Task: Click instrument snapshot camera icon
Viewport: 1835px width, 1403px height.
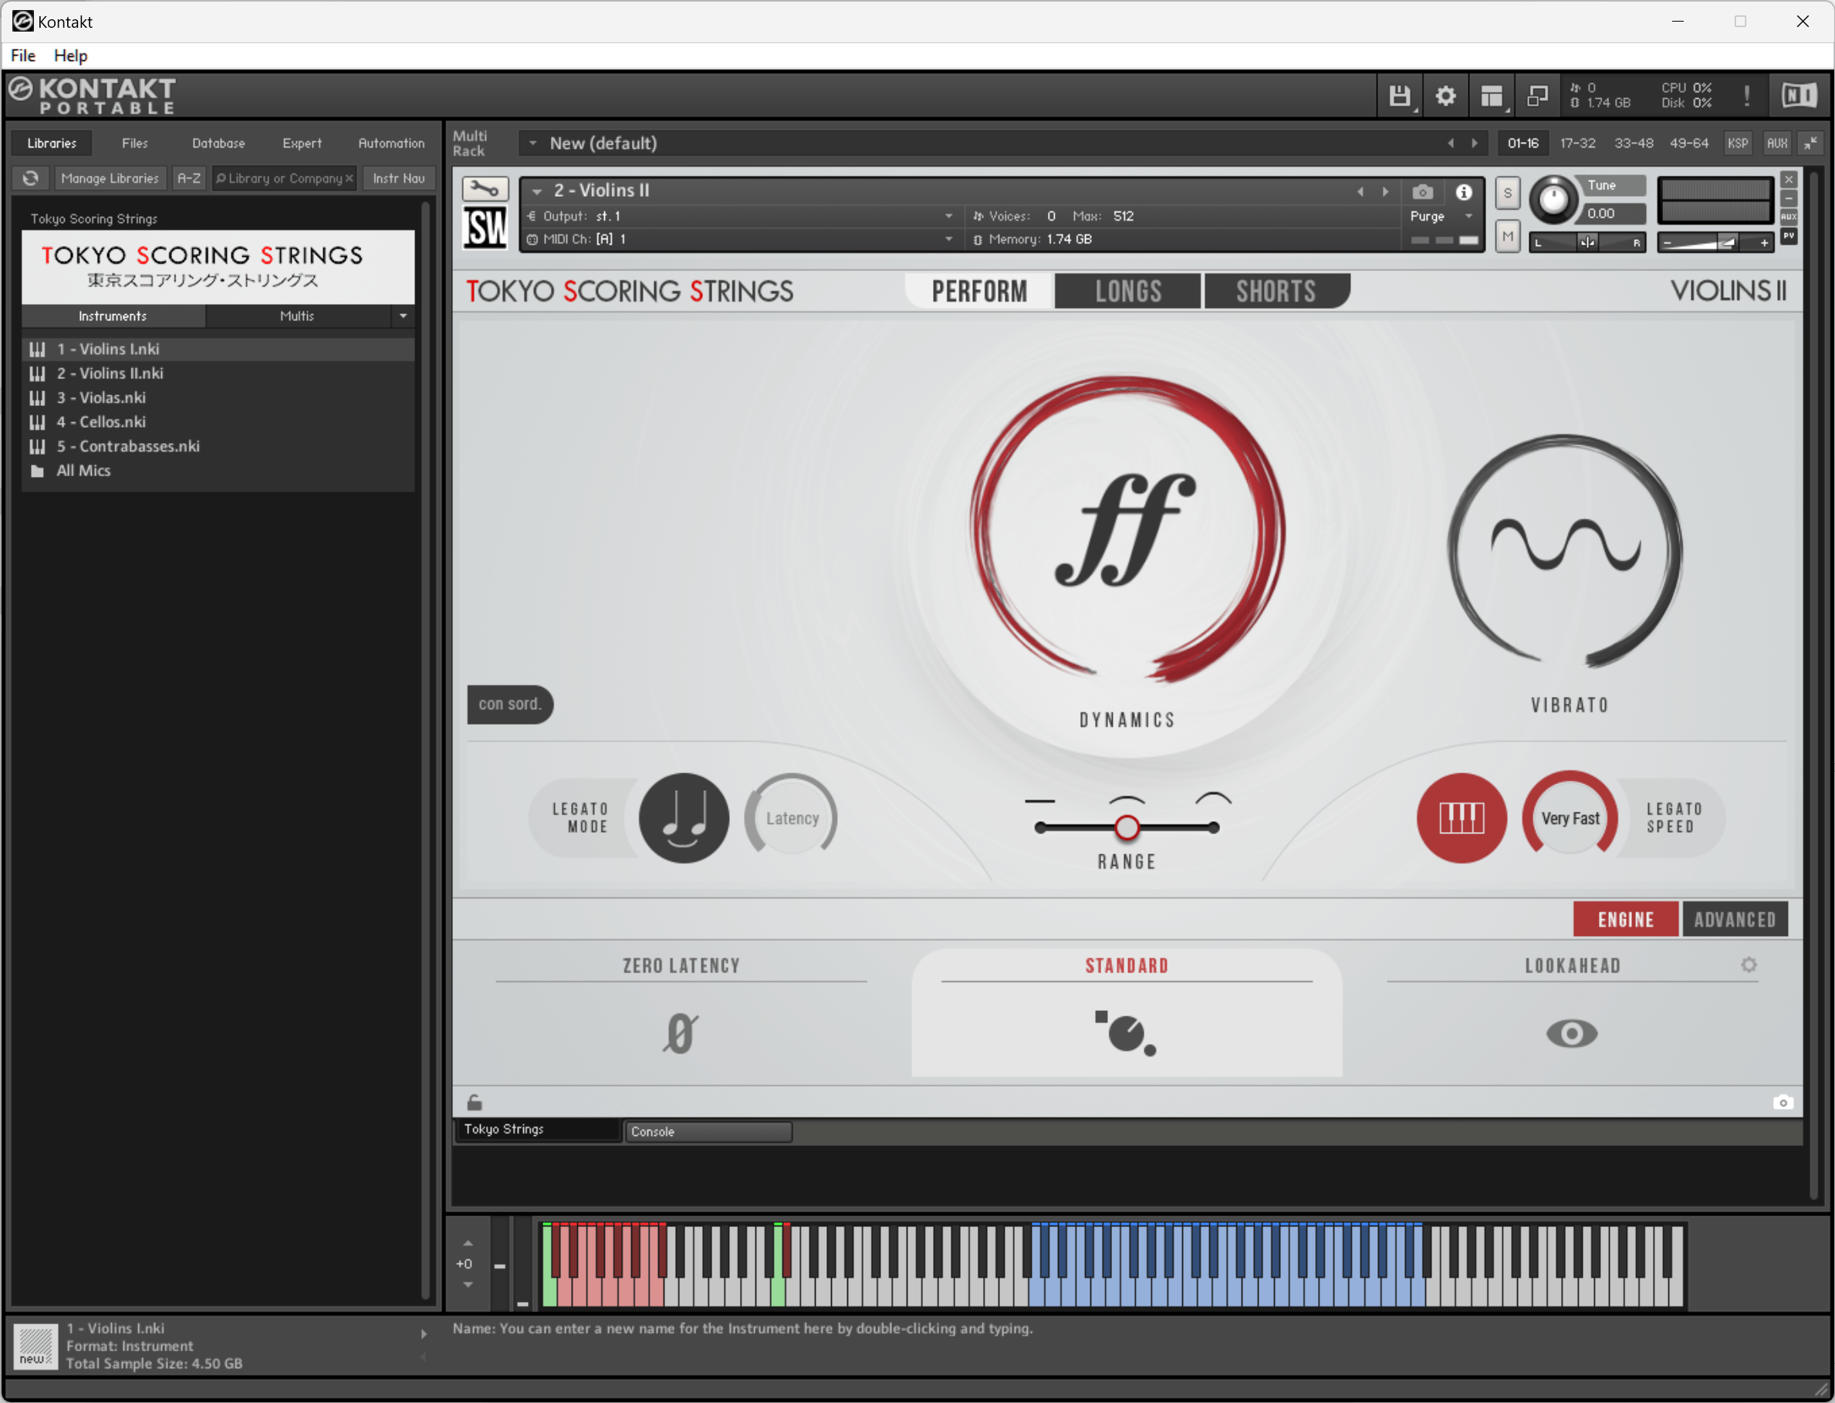Action: point(1423,192)
